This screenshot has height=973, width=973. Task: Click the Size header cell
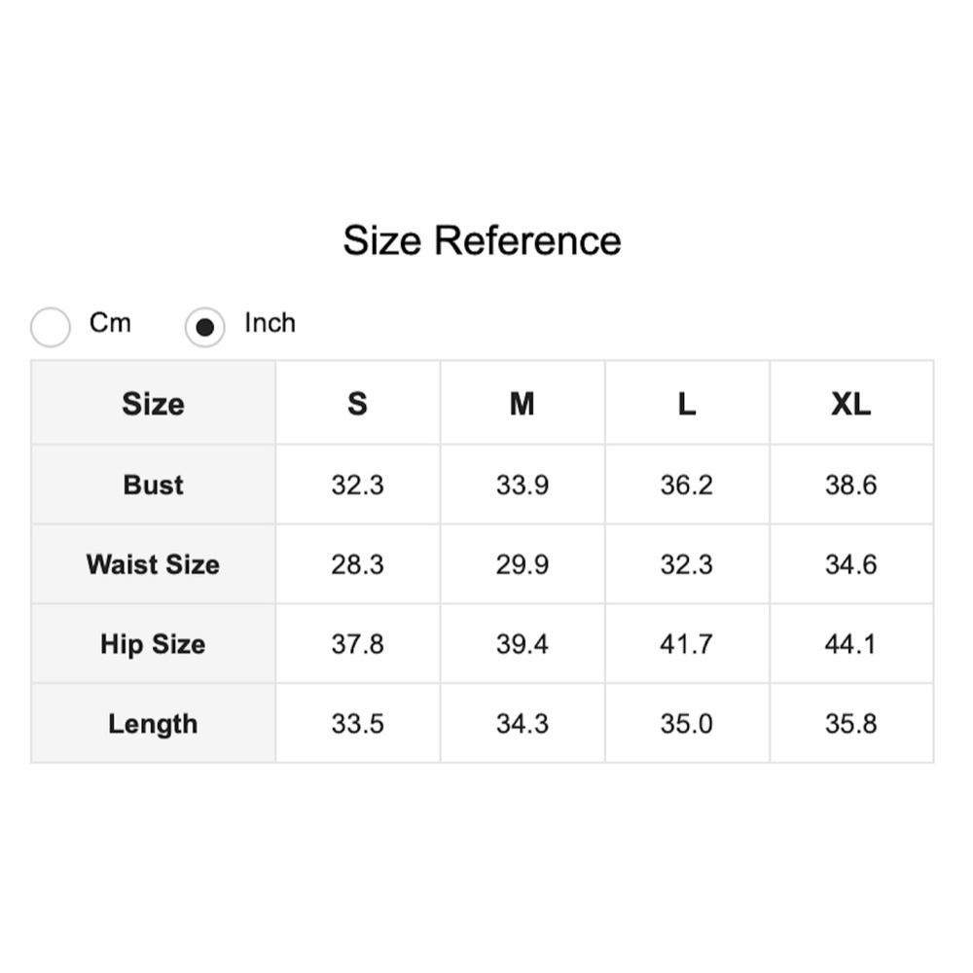(153, 404)
